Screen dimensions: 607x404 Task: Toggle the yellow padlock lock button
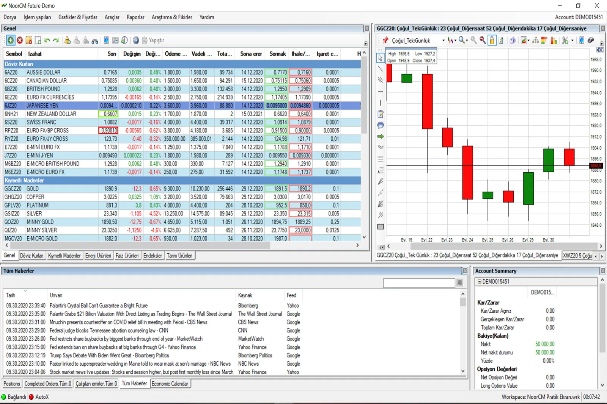point(492,40)
